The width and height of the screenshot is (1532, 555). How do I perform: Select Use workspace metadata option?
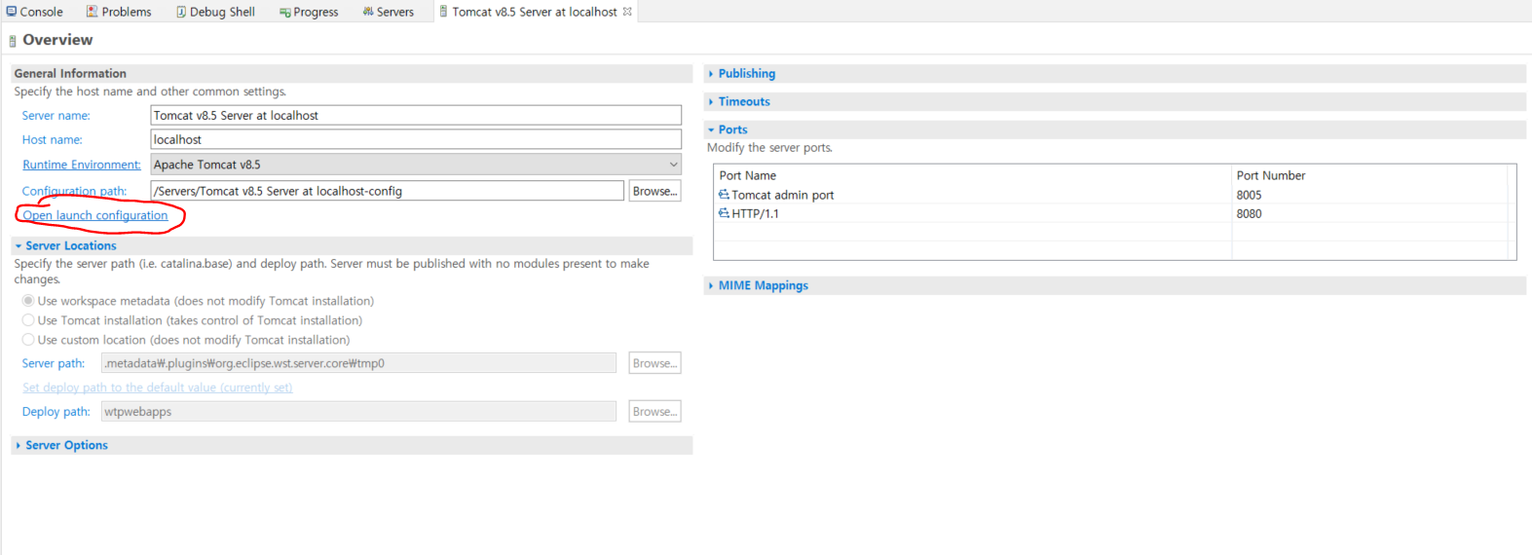pos(28,301)
